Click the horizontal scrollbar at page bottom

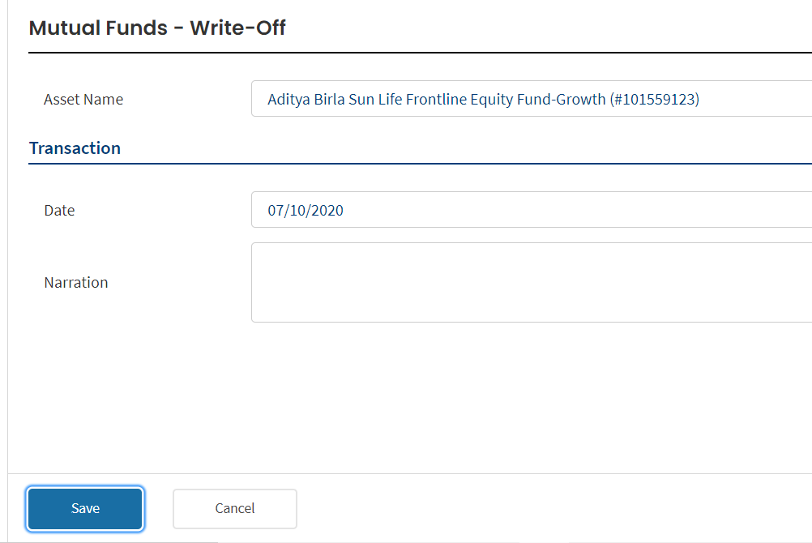[109, 541]
